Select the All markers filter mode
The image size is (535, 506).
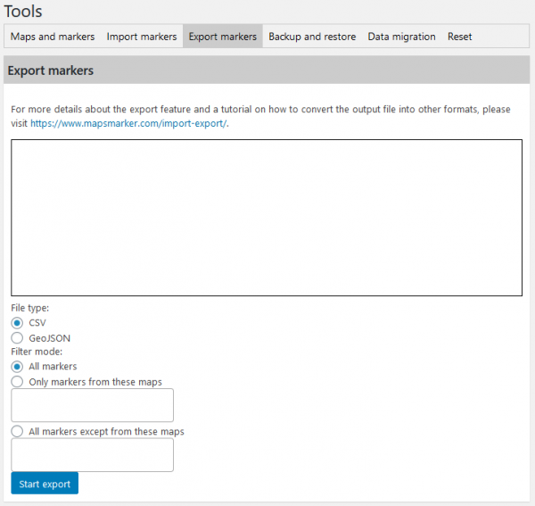pos(17,367)
